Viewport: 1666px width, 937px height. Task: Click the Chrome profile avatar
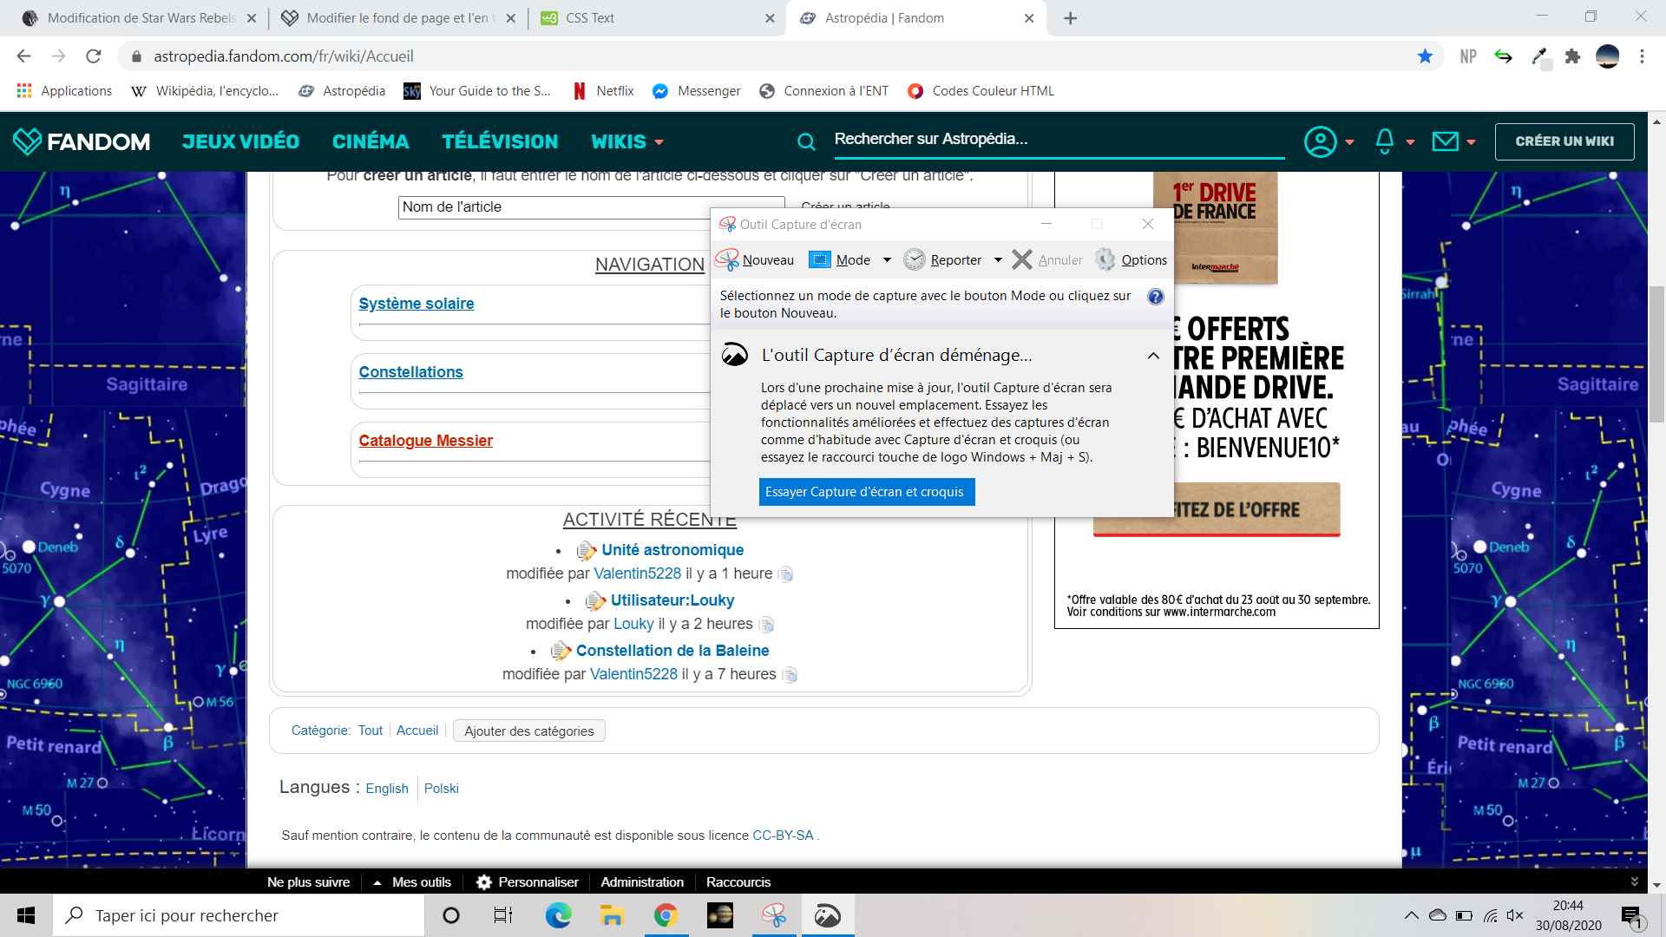point(1607,56)
